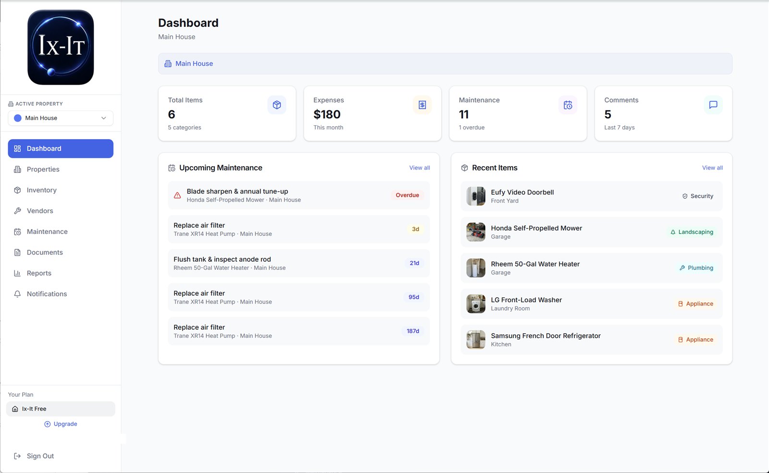Click the Appliance tag on Samsung Refrigerator
Viewport: 769px width, 473px height.
695,340
